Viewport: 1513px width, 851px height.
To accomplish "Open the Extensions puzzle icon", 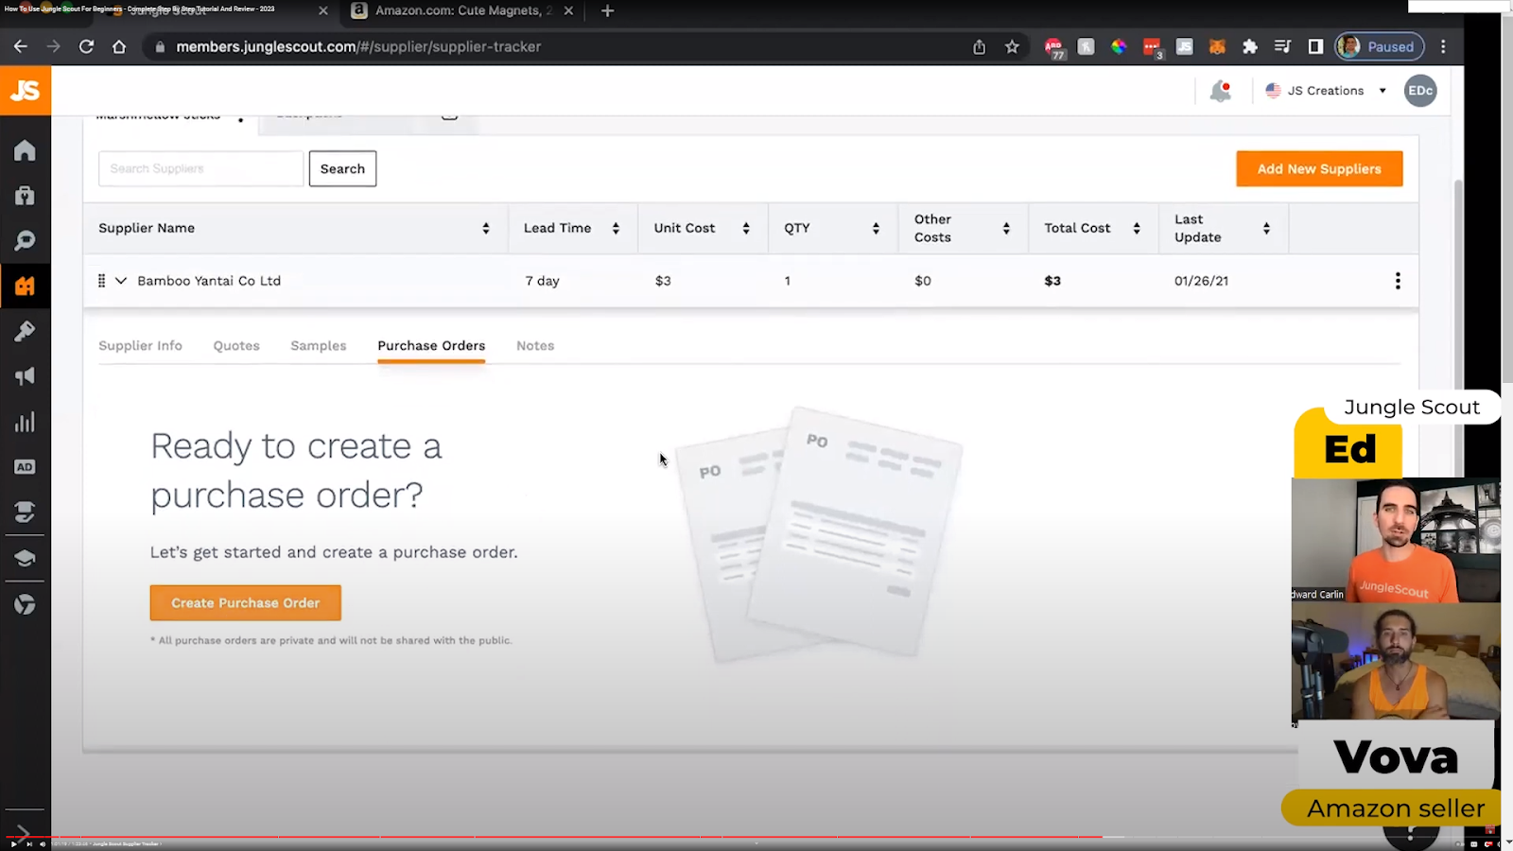I will tap(1250, 46).
